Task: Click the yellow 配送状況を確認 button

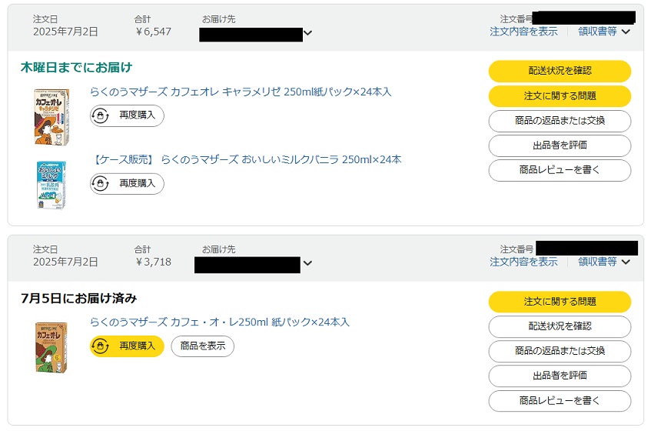Action: pos(560,71)
